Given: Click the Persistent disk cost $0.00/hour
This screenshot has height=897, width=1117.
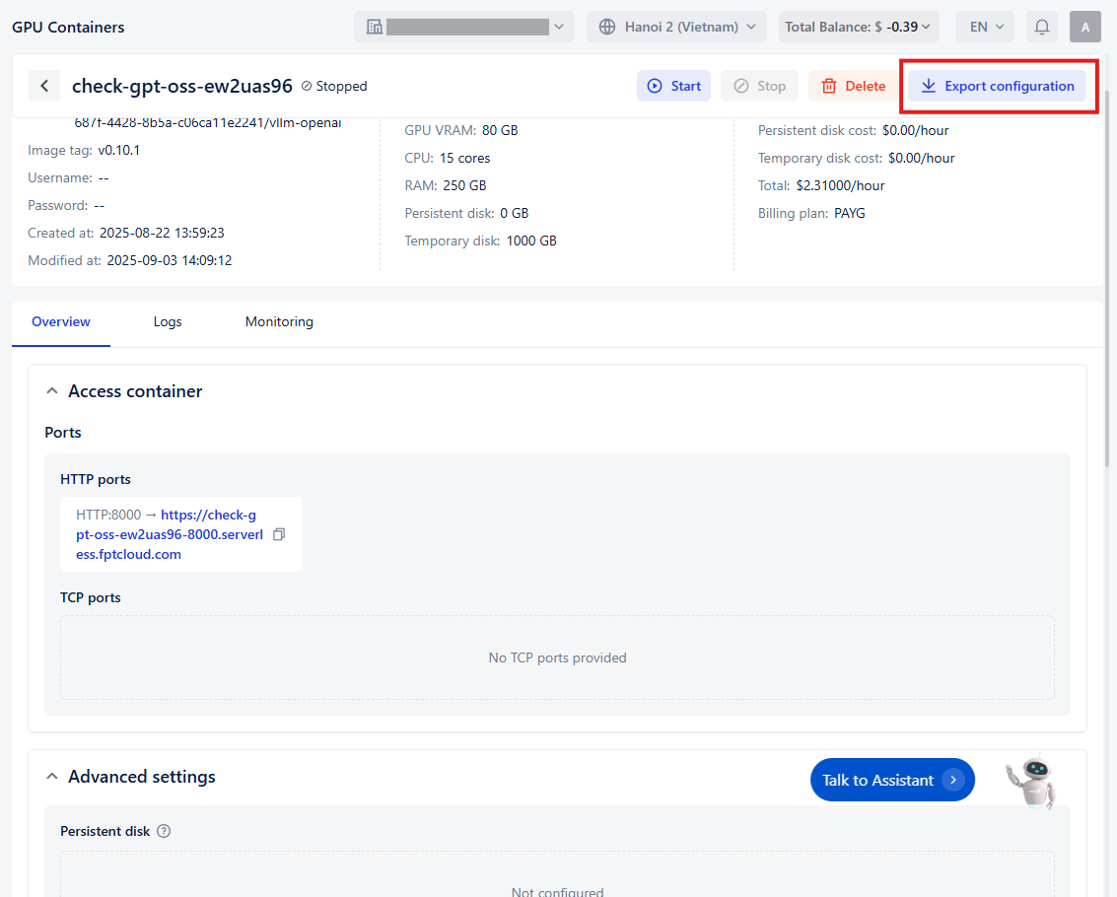Looking at the screenshot, I should pos(916,130).
